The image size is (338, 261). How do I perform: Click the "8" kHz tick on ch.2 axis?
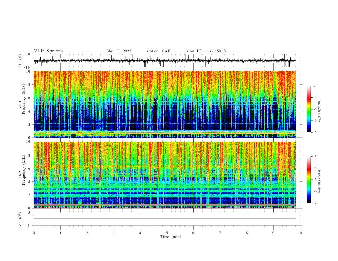pyautogui.click(x=30, y=155)
